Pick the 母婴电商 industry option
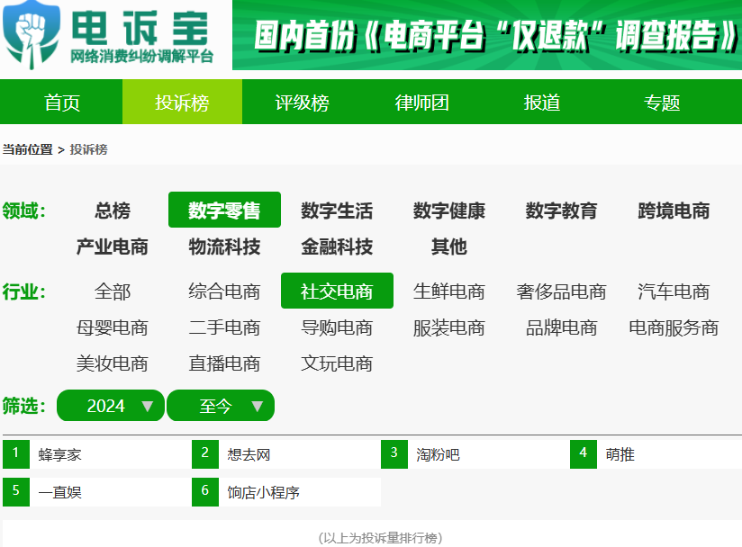 point(113,327)
